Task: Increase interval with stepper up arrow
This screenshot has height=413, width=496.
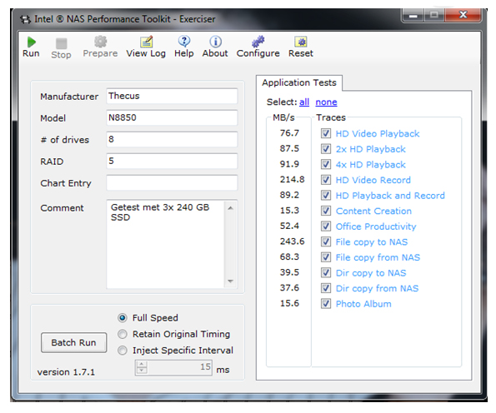Action: coord(142,364)
